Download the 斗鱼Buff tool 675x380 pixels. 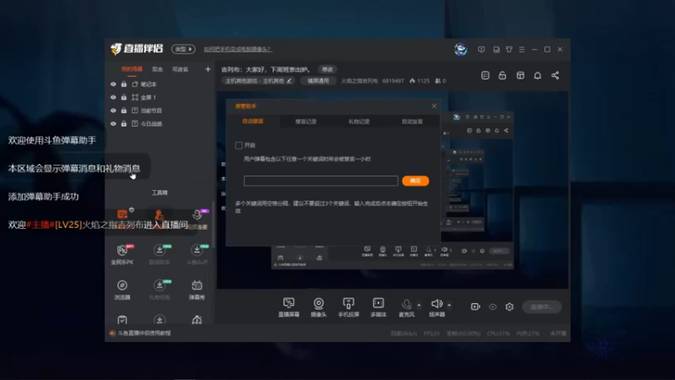pyautogui.click(x=197, y=254)
